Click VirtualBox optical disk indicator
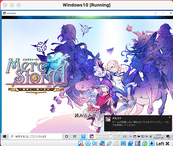This screenshot has width=173, height=146. pos(88,143)
